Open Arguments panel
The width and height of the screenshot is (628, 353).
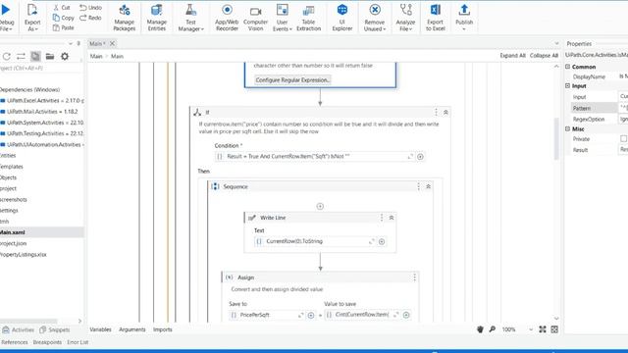tap(132, 329)
